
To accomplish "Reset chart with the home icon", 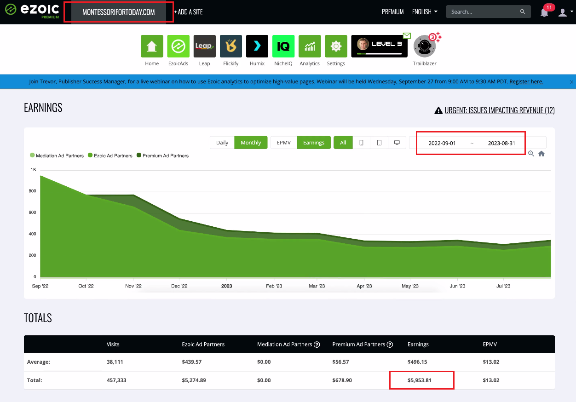I will coord(541,154).
